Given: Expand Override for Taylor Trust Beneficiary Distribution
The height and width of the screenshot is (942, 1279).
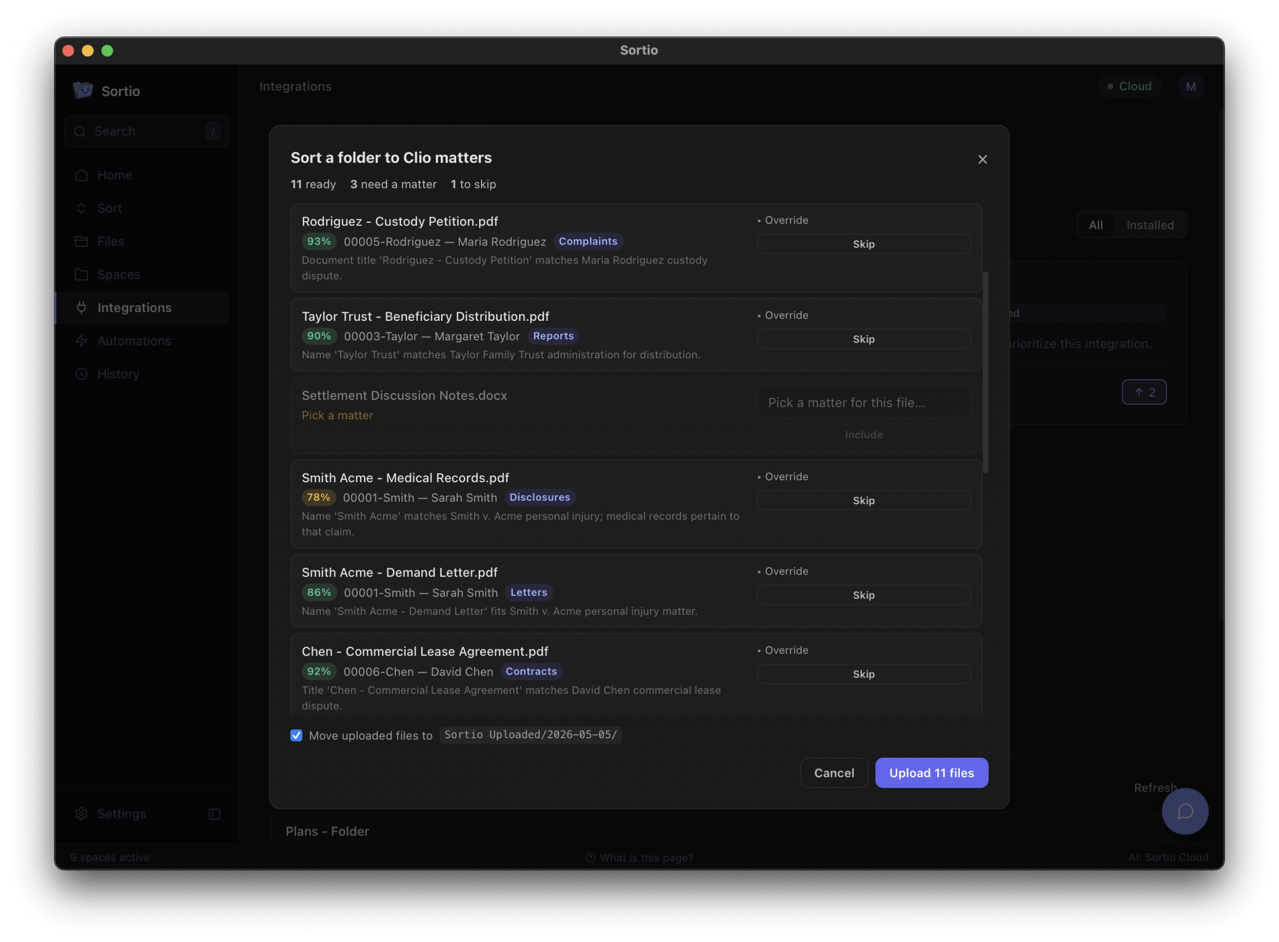Looking at the screenshot, I should (x=782, y=315).
